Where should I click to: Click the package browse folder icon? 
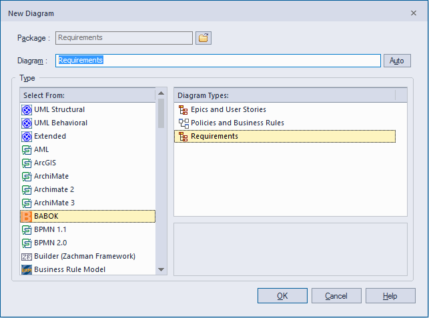tap(203, 38)
